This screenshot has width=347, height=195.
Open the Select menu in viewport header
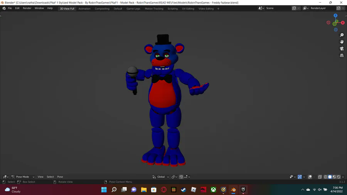(x=50, y=177)
